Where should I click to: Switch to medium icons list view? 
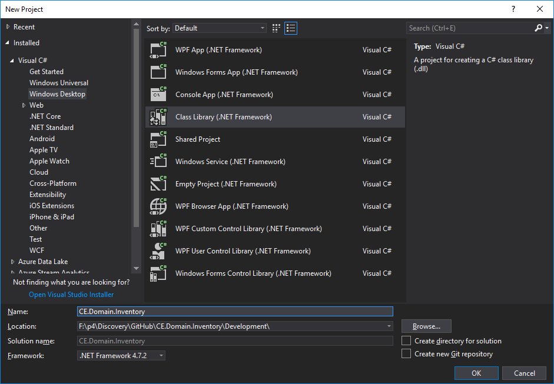click(291, 28)
